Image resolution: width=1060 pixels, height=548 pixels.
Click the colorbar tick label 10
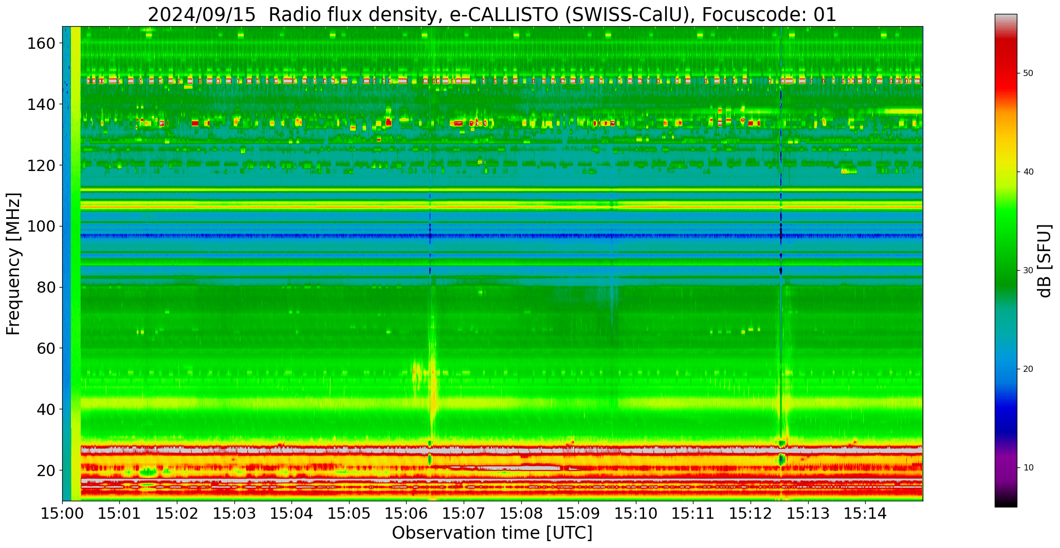coord(1028,468)
